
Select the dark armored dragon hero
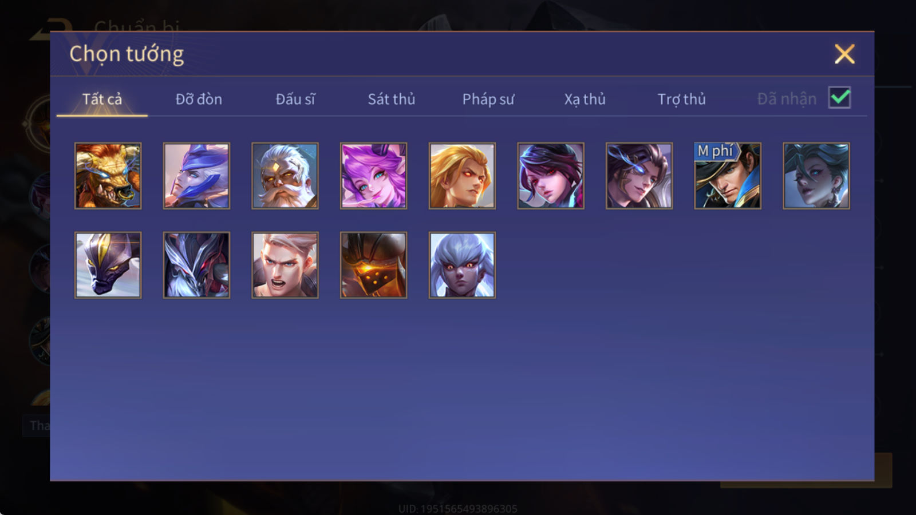[196, 265]
